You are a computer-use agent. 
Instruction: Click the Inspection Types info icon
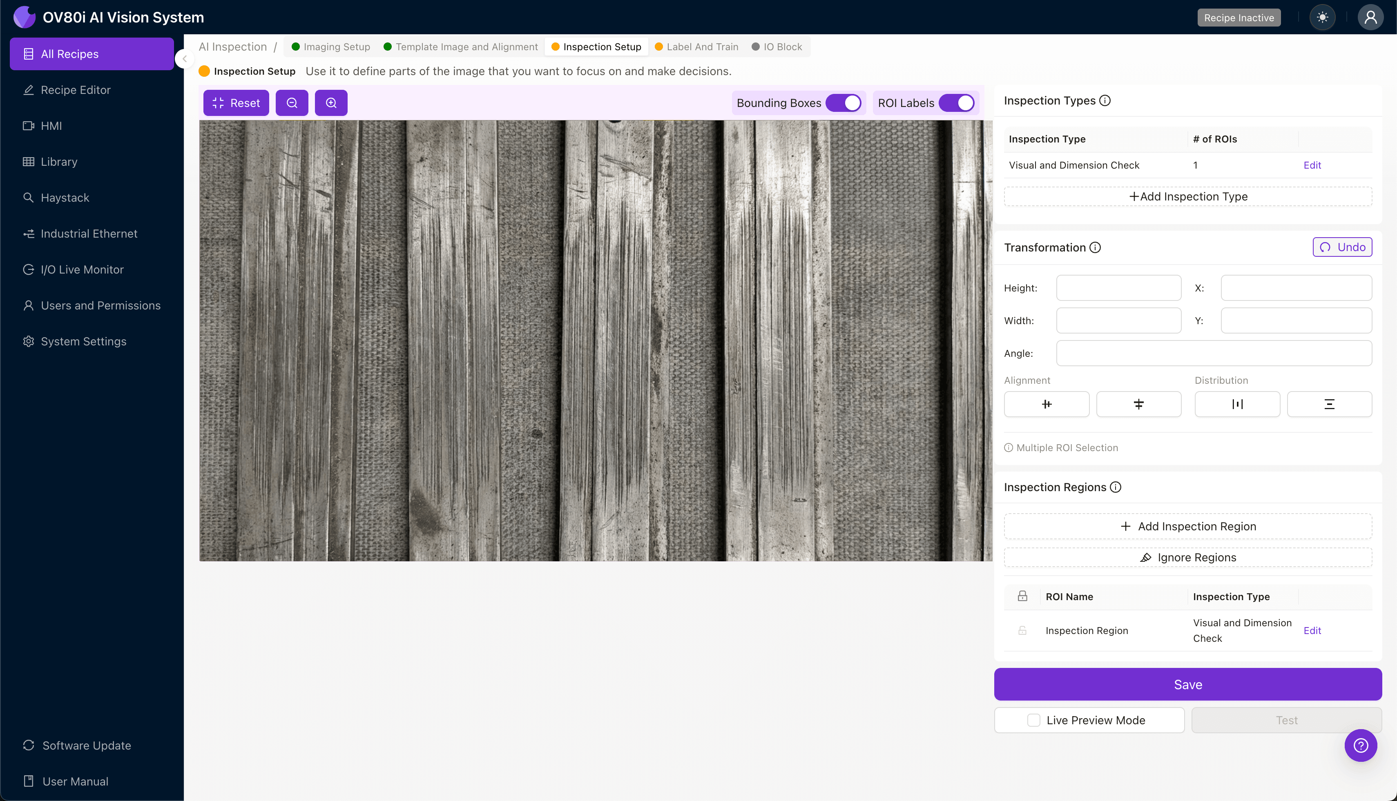1105,100
